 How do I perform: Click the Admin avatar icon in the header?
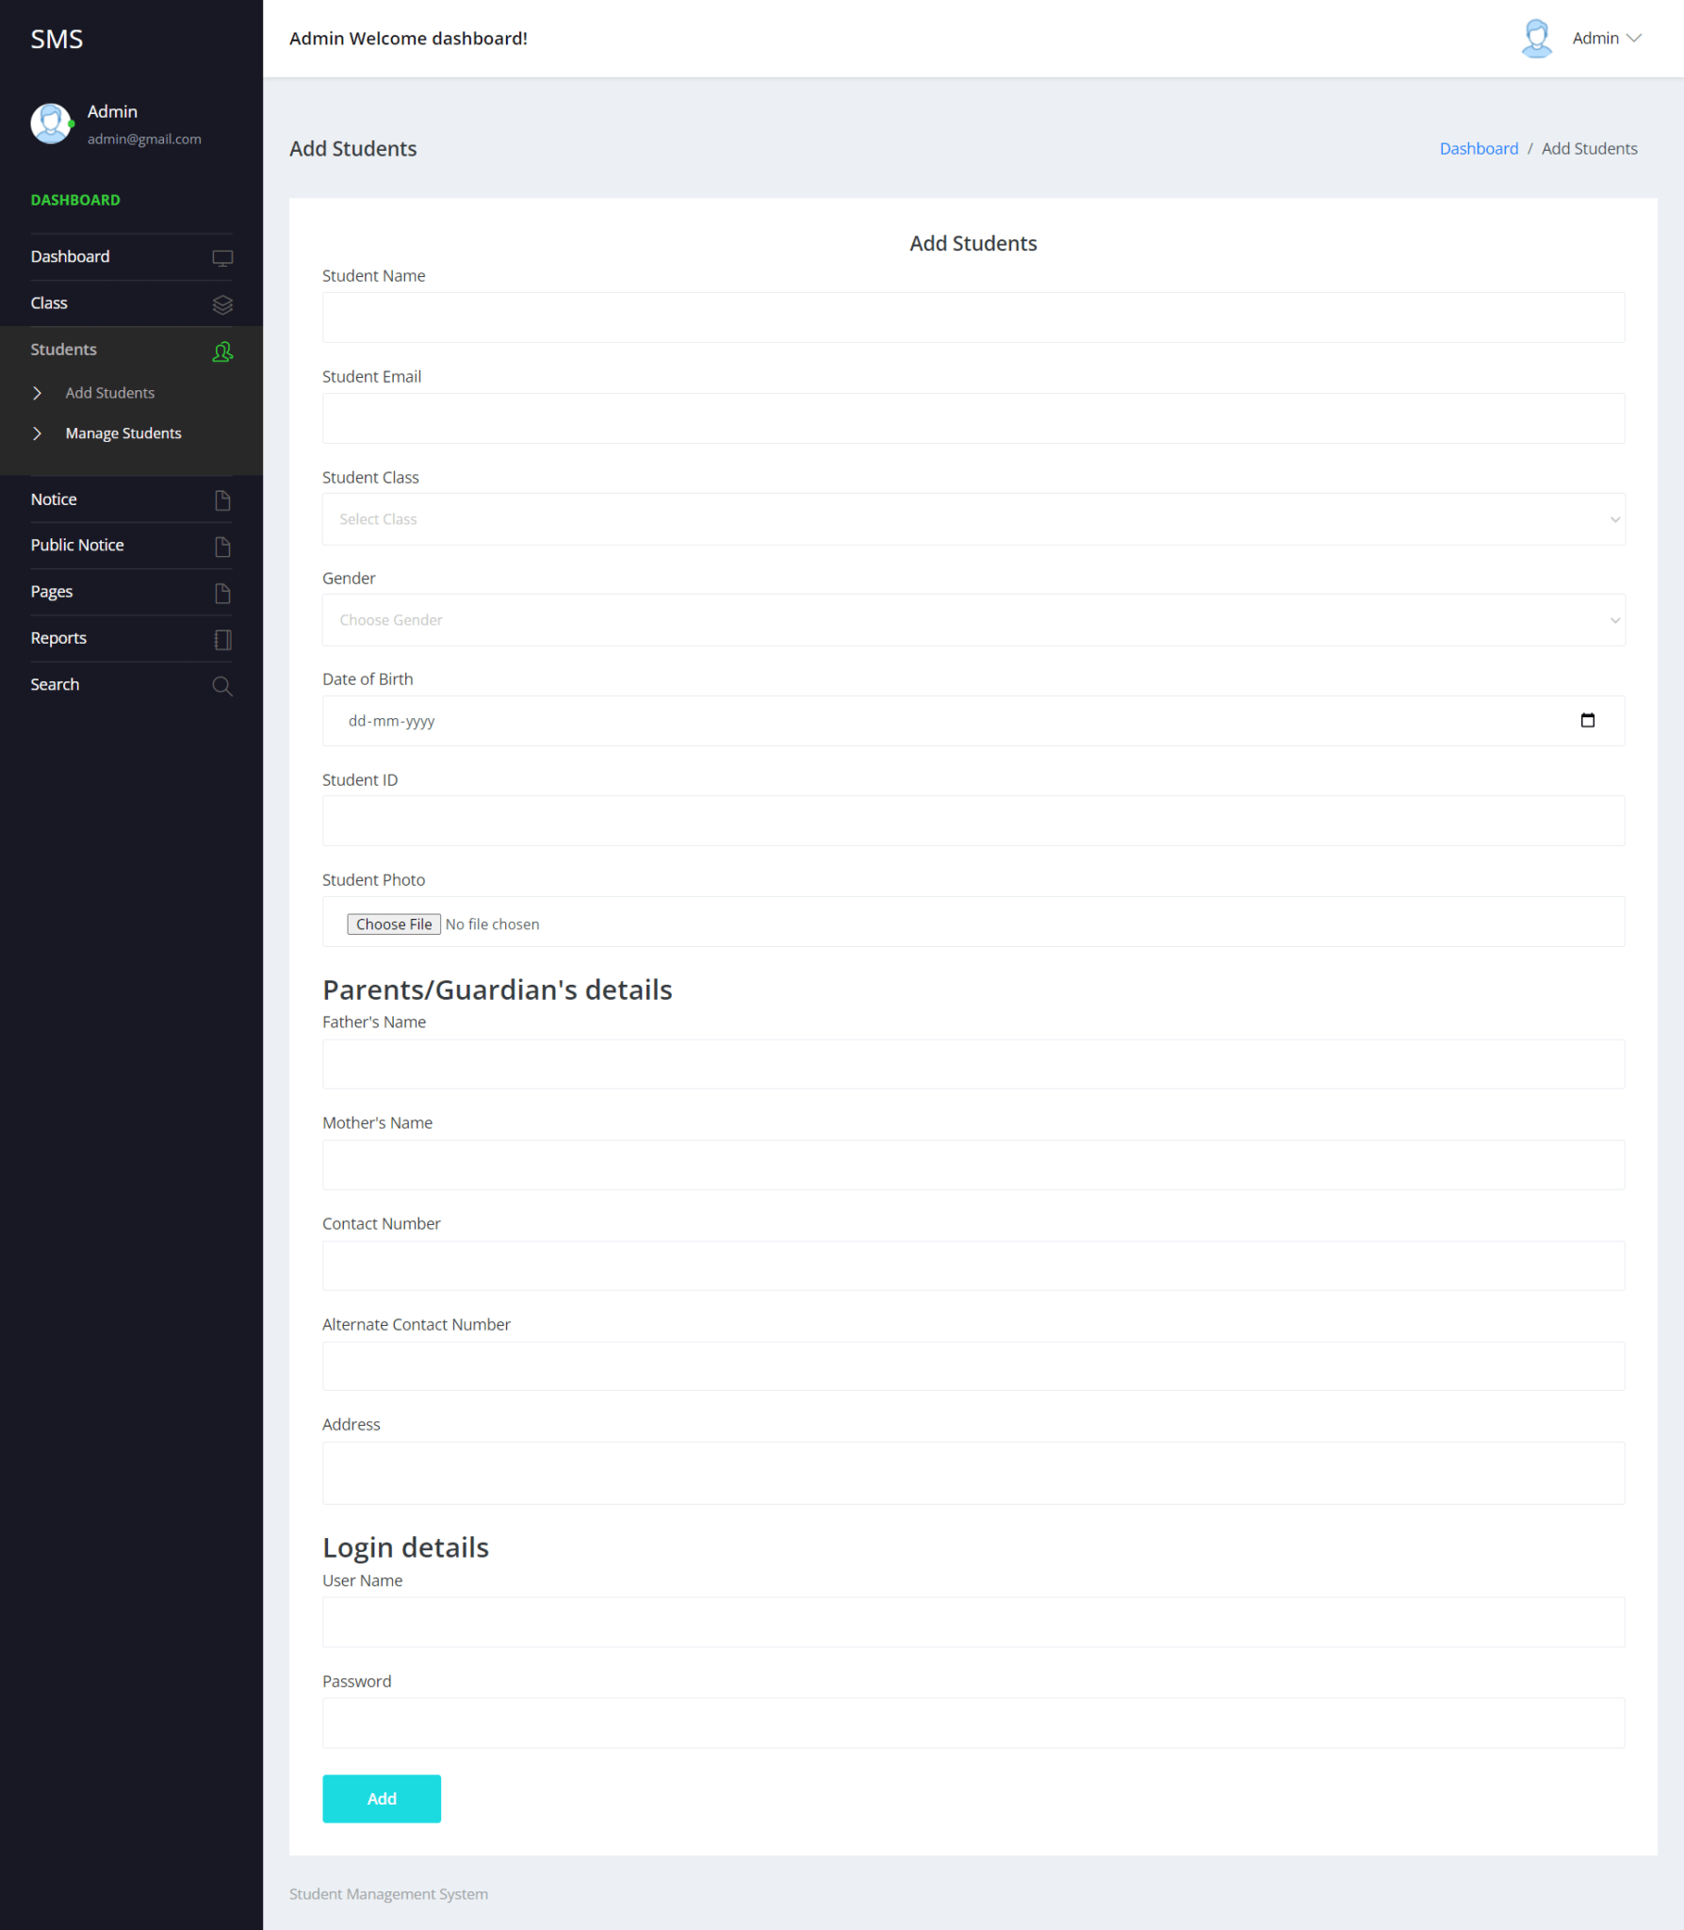(x=1536, y=38)
